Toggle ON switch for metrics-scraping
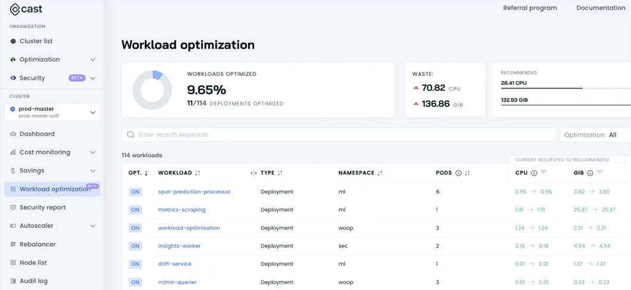Screen dimensions: 631x290 point(135,210)
